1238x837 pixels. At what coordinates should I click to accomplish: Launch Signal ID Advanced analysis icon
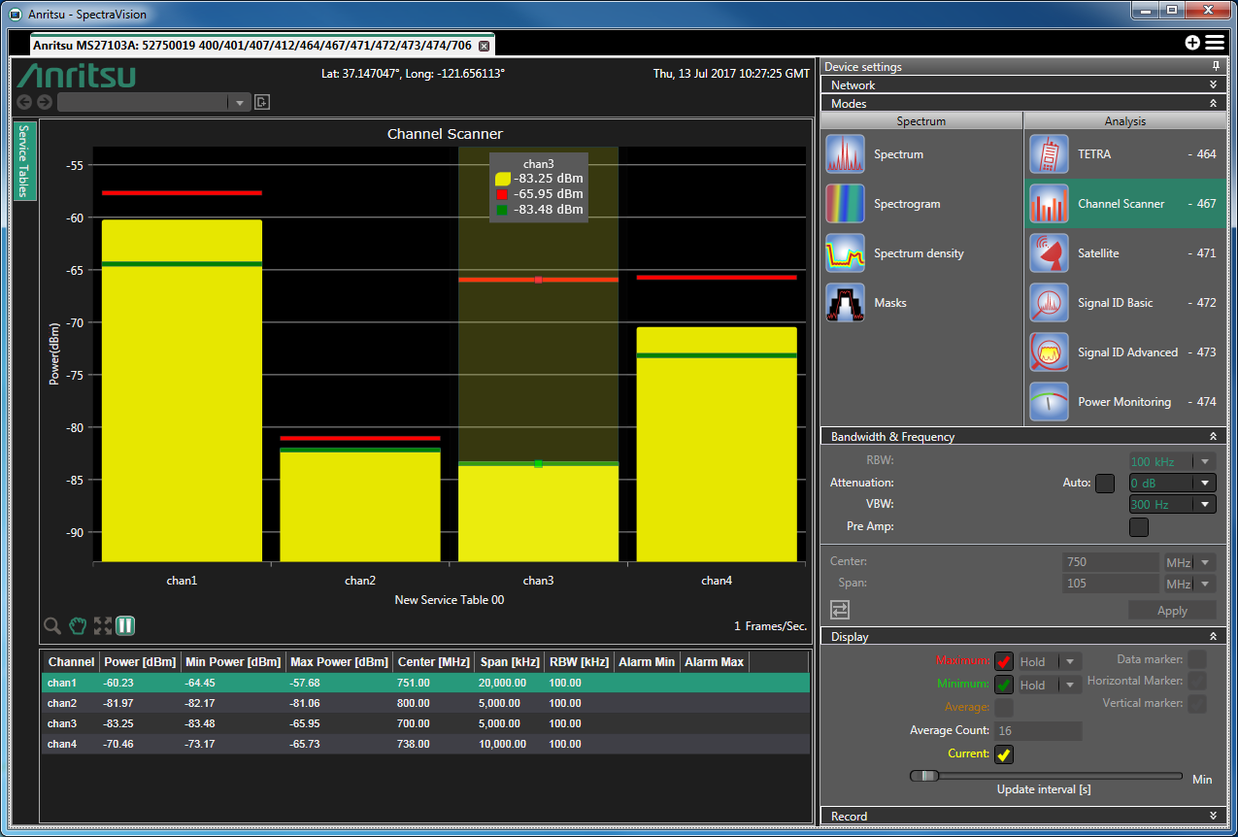point(1049,352)
